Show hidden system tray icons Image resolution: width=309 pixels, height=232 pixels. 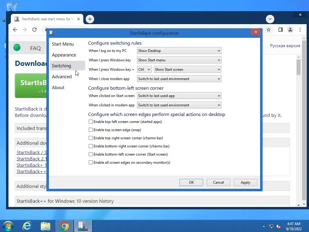point(264,226)
